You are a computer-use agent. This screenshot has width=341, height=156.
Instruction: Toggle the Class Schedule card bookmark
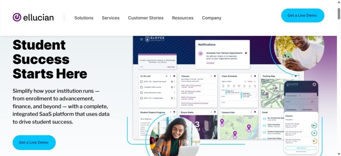(255, 76)
